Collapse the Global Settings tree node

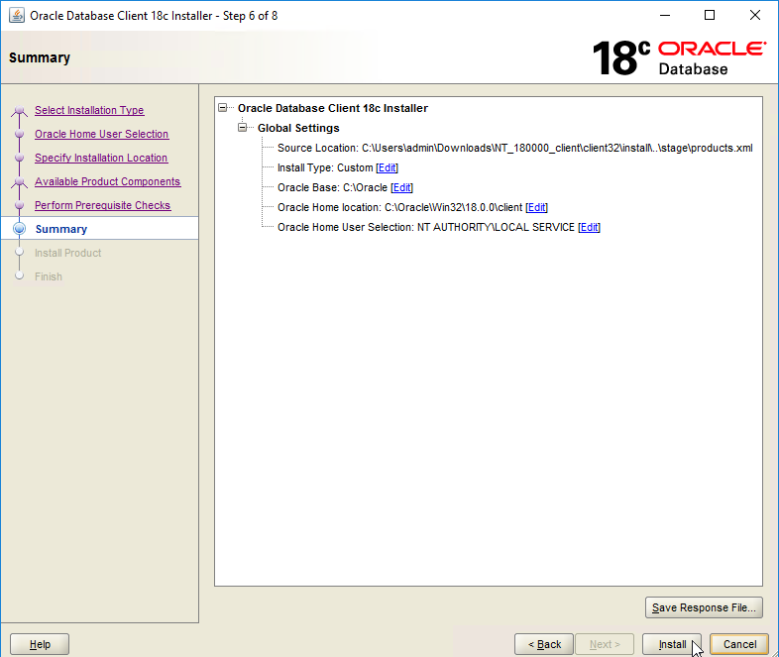click(x=243, y=128)
